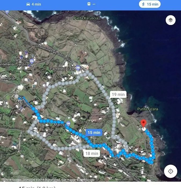Choose the 18 min alternate route label
This screenshot has height=188, width=181.
coord(92,153)
